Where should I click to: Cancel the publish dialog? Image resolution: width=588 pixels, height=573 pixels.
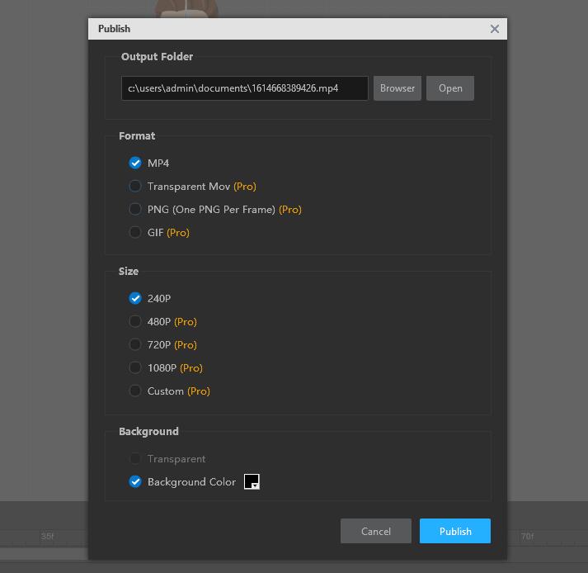pyautogui.click(x=376, y=531)
